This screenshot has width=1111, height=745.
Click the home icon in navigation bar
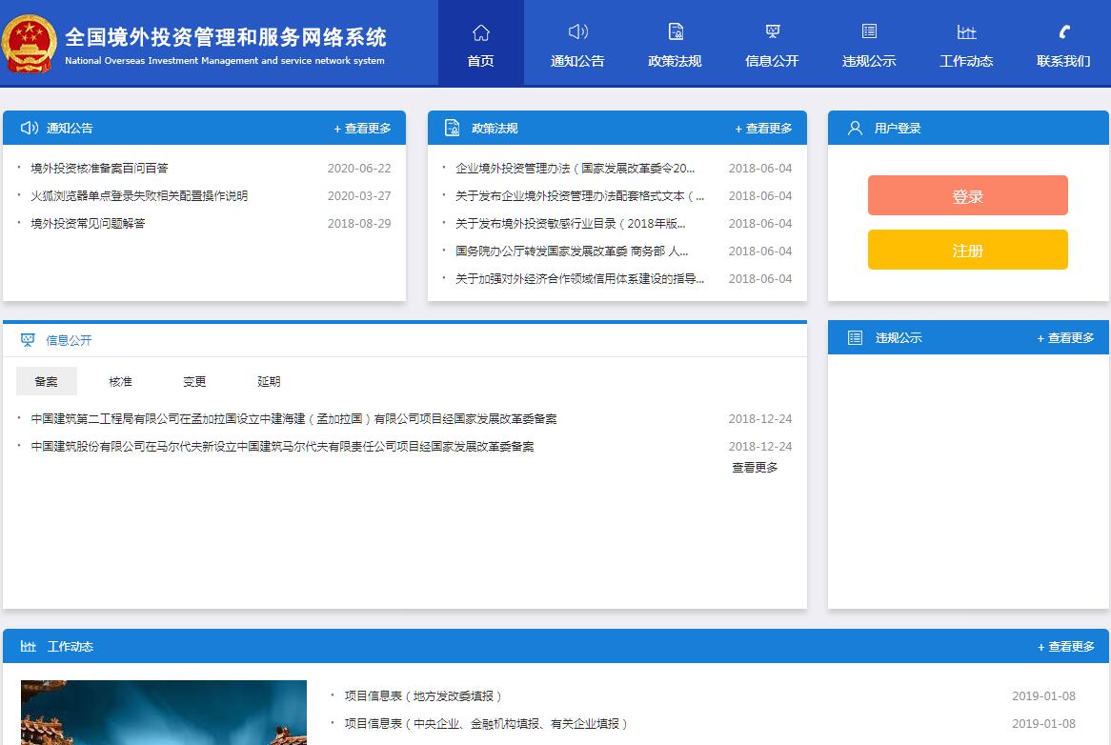(481, 33)
